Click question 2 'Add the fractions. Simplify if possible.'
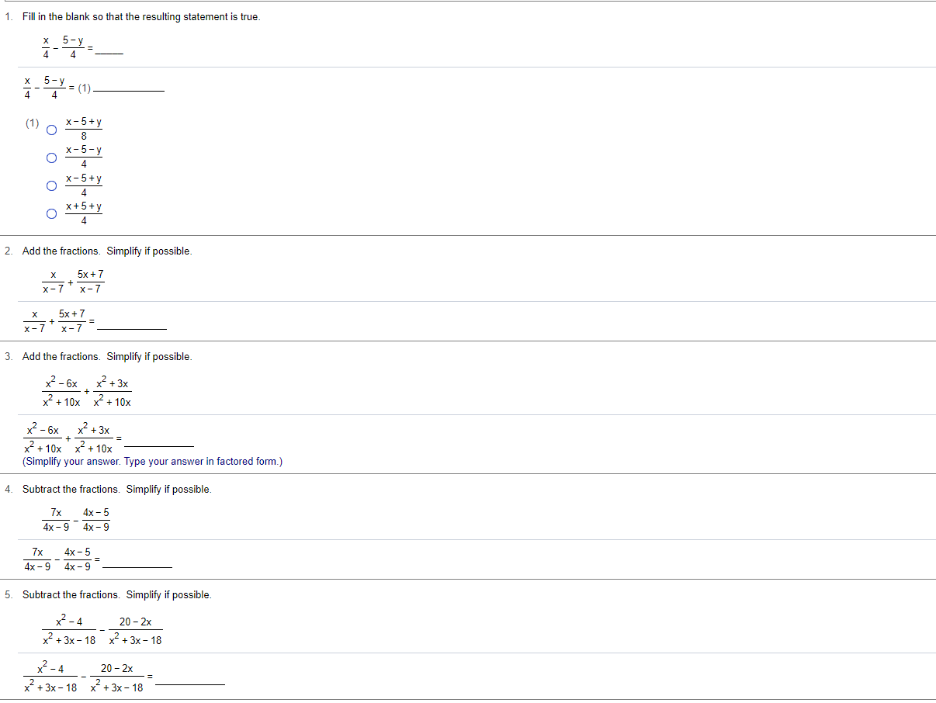The width and height of the screenshot is (936, 703). click(x=107, y=251)
